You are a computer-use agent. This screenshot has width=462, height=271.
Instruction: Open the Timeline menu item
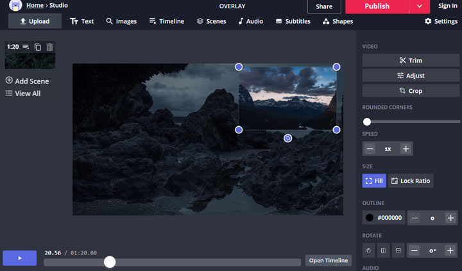[166, 21]
